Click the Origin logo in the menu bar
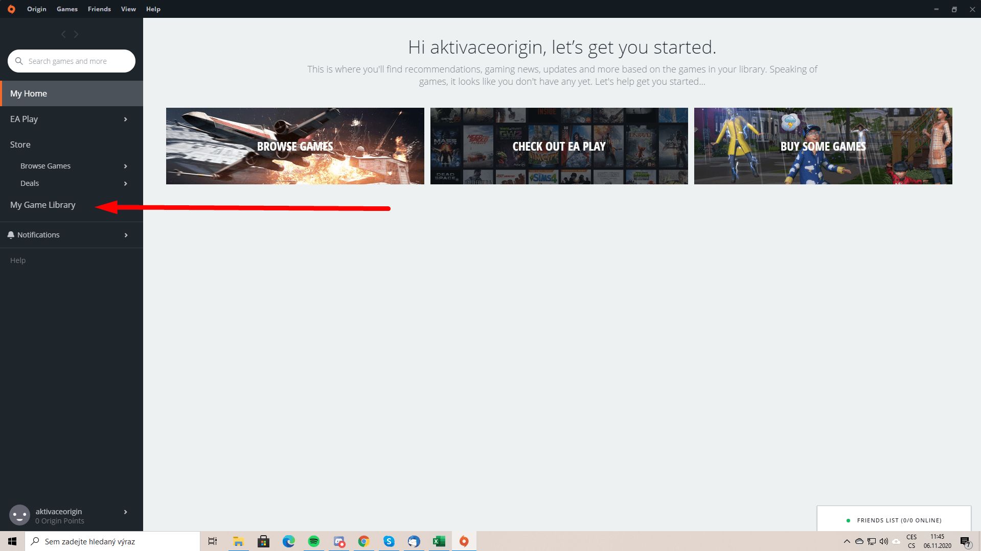981x551 pixels. click(11, 9)
